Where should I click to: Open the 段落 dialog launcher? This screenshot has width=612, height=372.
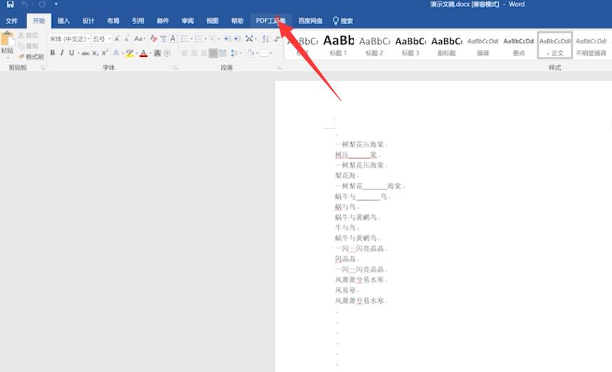pos(279,68)
